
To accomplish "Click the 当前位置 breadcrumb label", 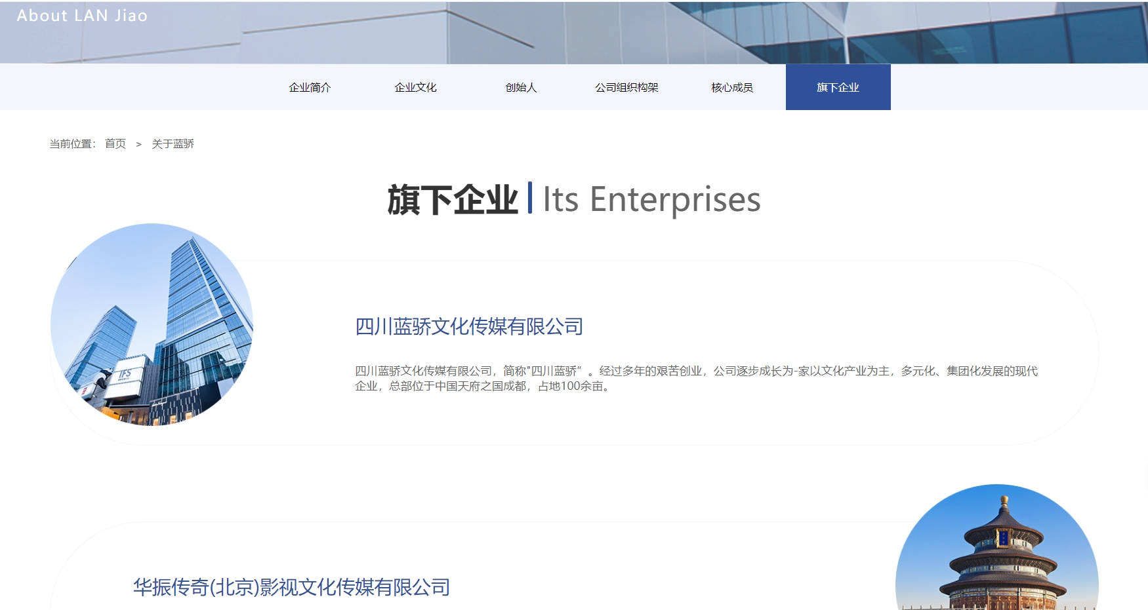I will click(x=73, y=143).
